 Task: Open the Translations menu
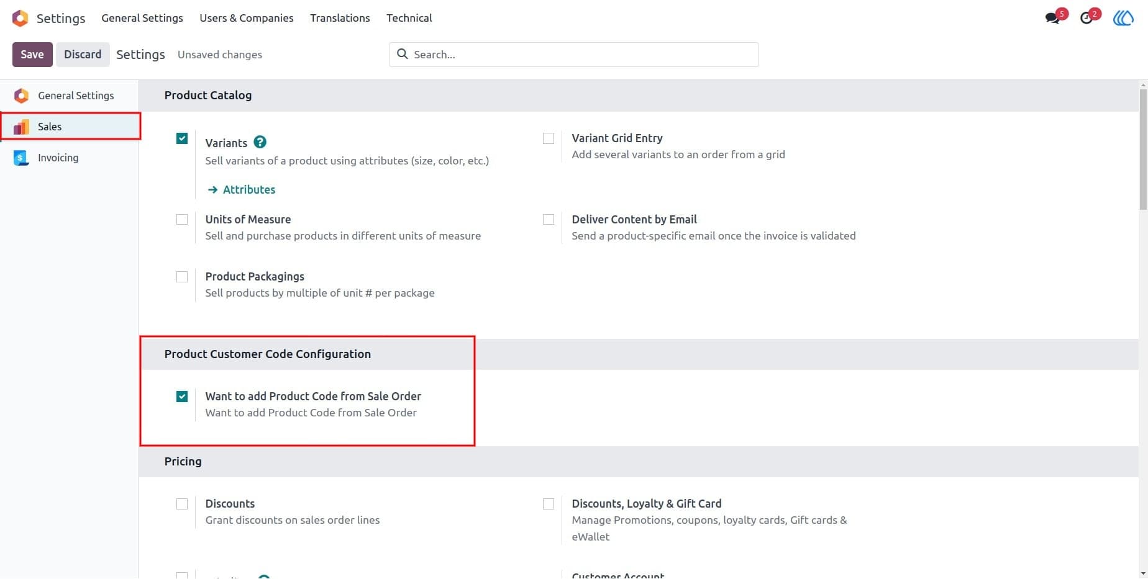340,18
